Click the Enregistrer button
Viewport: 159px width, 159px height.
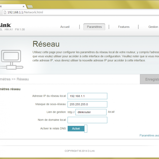[151, 79]
